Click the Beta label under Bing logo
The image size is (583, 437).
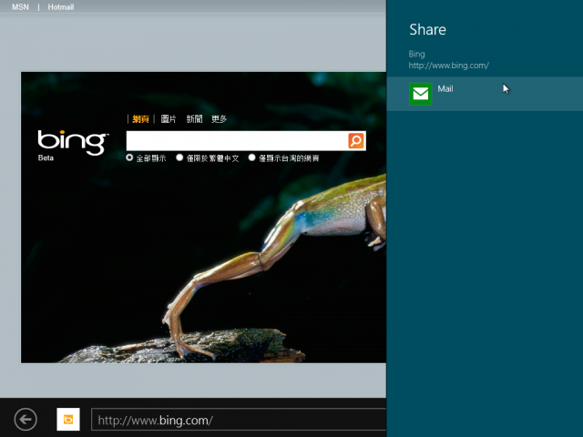click(x=46, y=158)
